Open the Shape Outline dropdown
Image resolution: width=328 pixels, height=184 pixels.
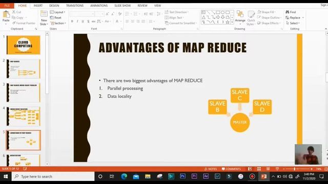[x=269, y=17]
